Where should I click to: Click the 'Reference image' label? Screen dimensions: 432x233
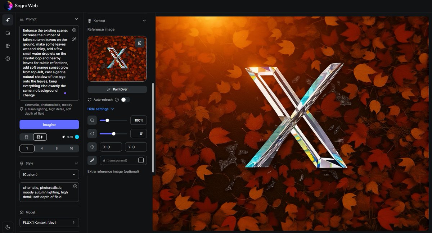[x=101, y=29]
